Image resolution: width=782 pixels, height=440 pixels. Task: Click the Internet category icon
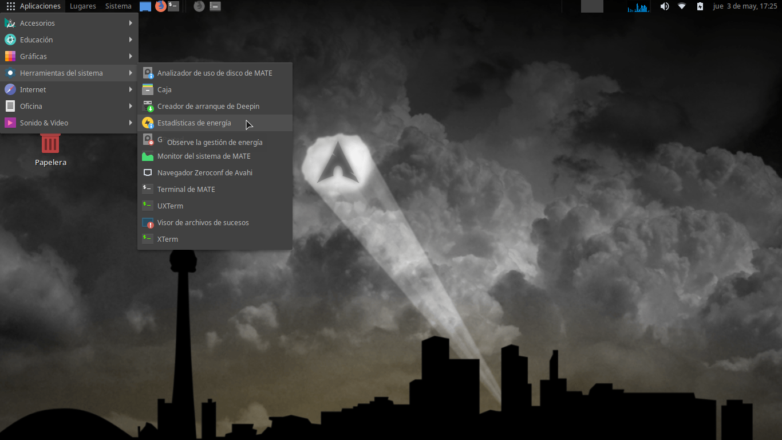pyautogui.click(x=10, y=89)
